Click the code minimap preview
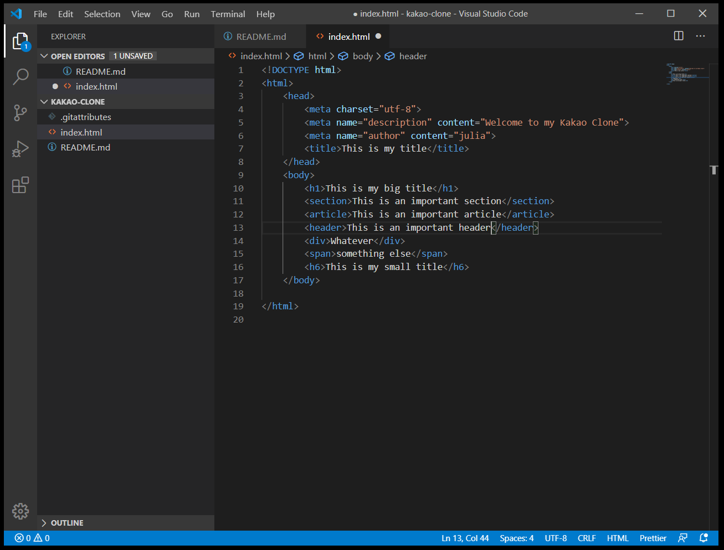 click(687, 74)
